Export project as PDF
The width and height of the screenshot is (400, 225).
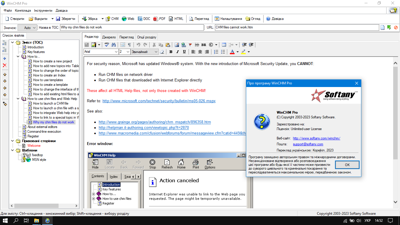tap(160, 19)
